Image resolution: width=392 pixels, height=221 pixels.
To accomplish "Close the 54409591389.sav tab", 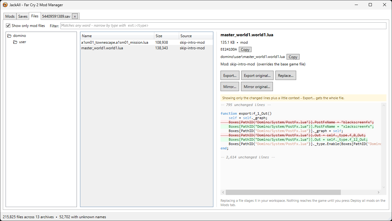I will (x=75, y=16).
